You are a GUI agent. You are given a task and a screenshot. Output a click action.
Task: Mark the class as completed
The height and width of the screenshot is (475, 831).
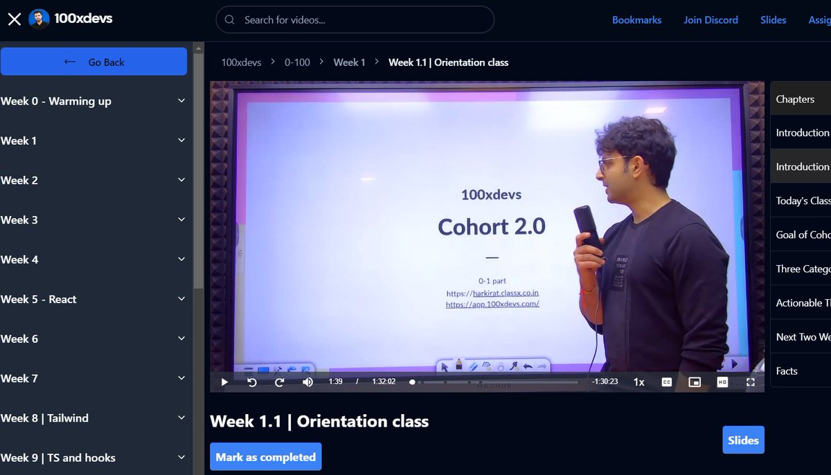pyautogui.click(x=266, y=457)
